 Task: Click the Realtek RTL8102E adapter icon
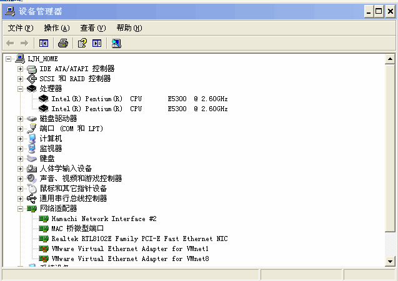44,239
